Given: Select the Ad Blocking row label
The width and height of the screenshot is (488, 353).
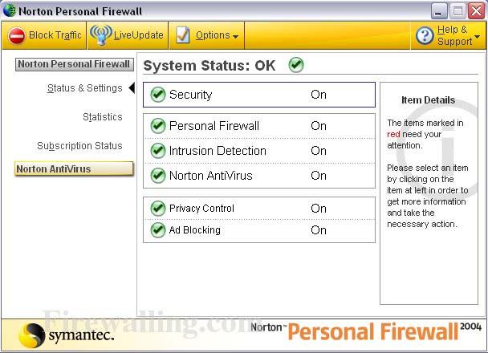Looking at the screenshot, I should tap(195, 230).
